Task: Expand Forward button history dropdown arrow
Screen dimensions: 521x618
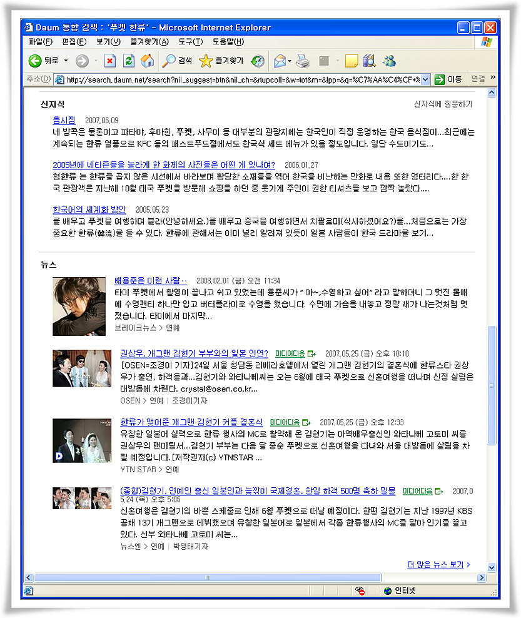Action: pos(96,61)
